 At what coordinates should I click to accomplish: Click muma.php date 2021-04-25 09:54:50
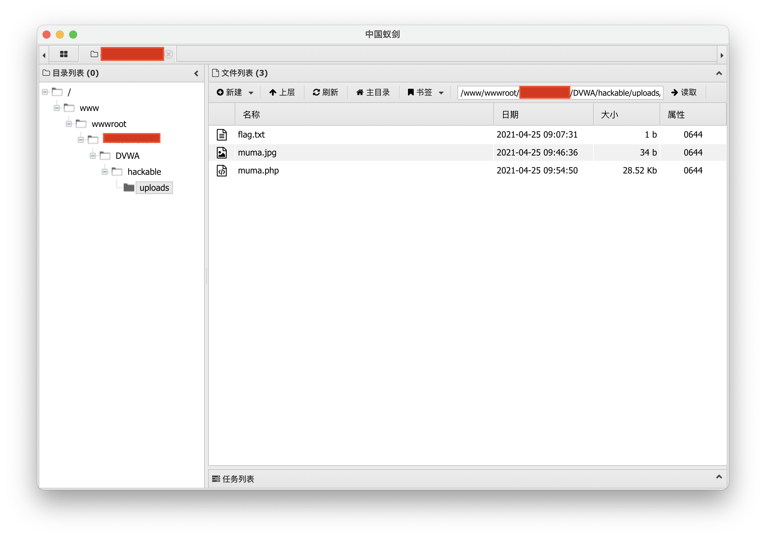point(537,170)
